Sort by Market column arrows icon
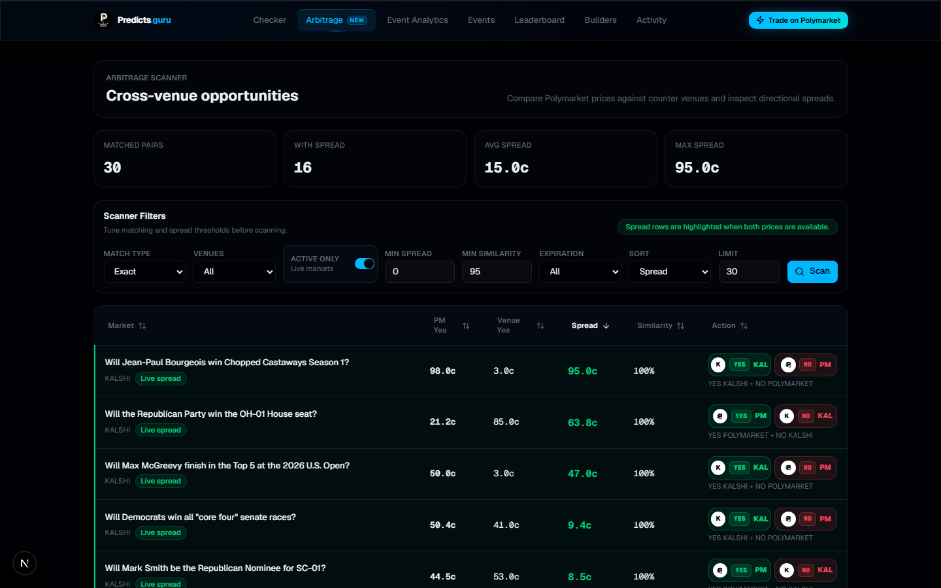The width and height of the screenshot is (941, 588). click(x=142, y=325)
